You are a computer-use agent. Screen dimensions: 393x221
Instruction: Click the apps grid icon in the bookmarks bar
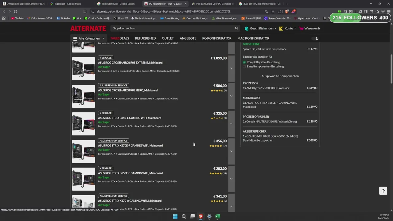tap(4, 18)
